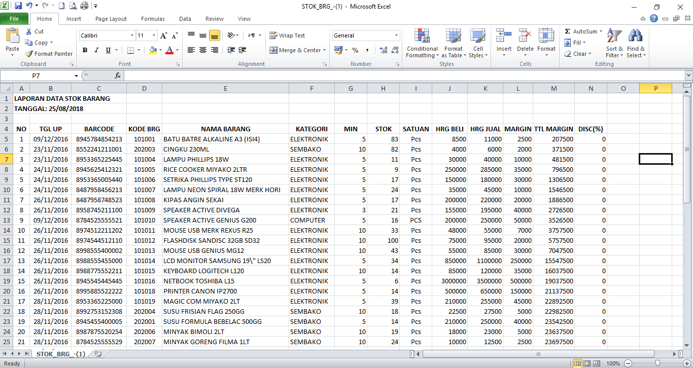Screen dimensions: 693x368
Task: Expand the number format dropdown showing General
Action: tap(397, 35)
